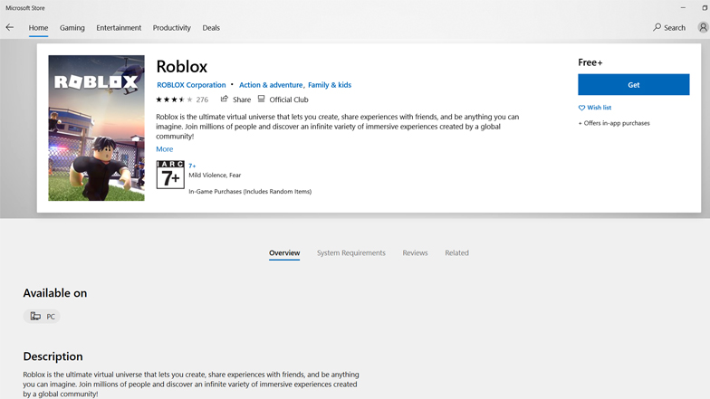Click the In-Game Purchases notice
The width and height of the screenshot is (710, 399).
tap(250, 192)
